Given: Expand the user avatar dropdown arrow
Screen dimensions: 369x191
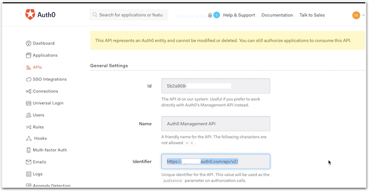Looking at the screenshot, I should click(x=363, y=15).
